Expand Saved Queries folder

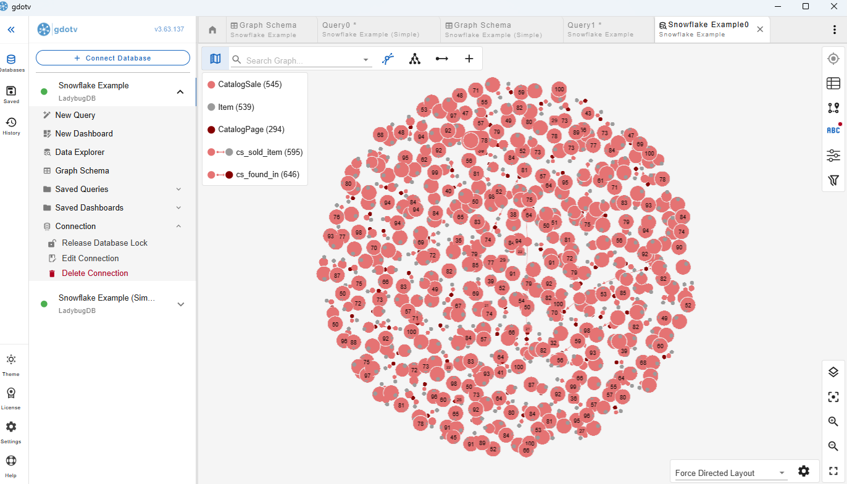(x=178, y=190)
